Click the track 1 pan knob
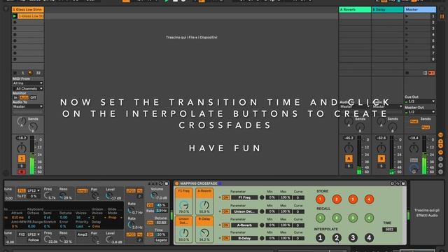This screenshot has width=448, height=252. coord(22,148)
